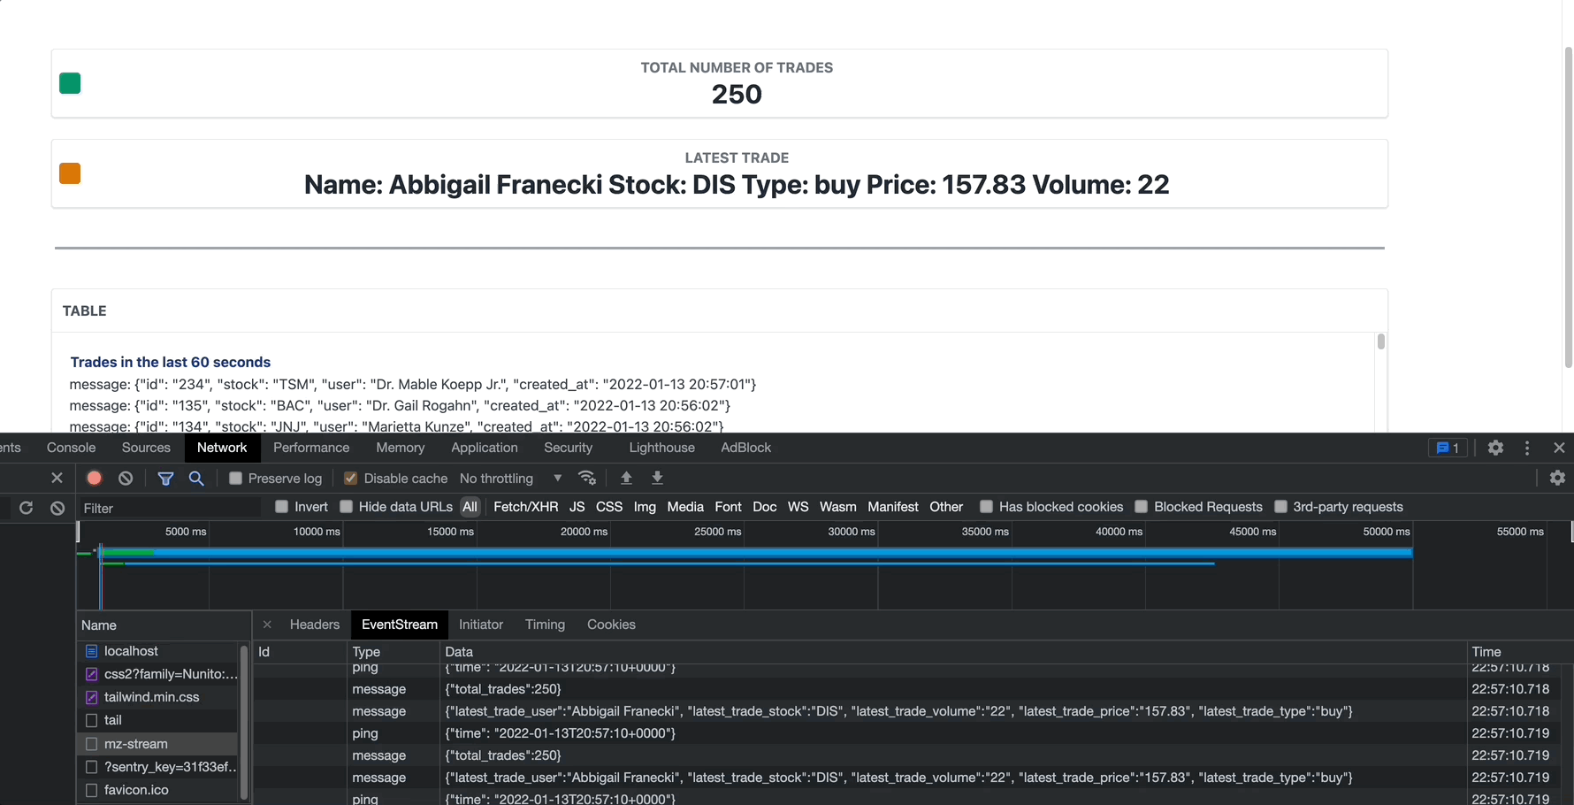Filter requests by WS type

[x=798, y=507]
